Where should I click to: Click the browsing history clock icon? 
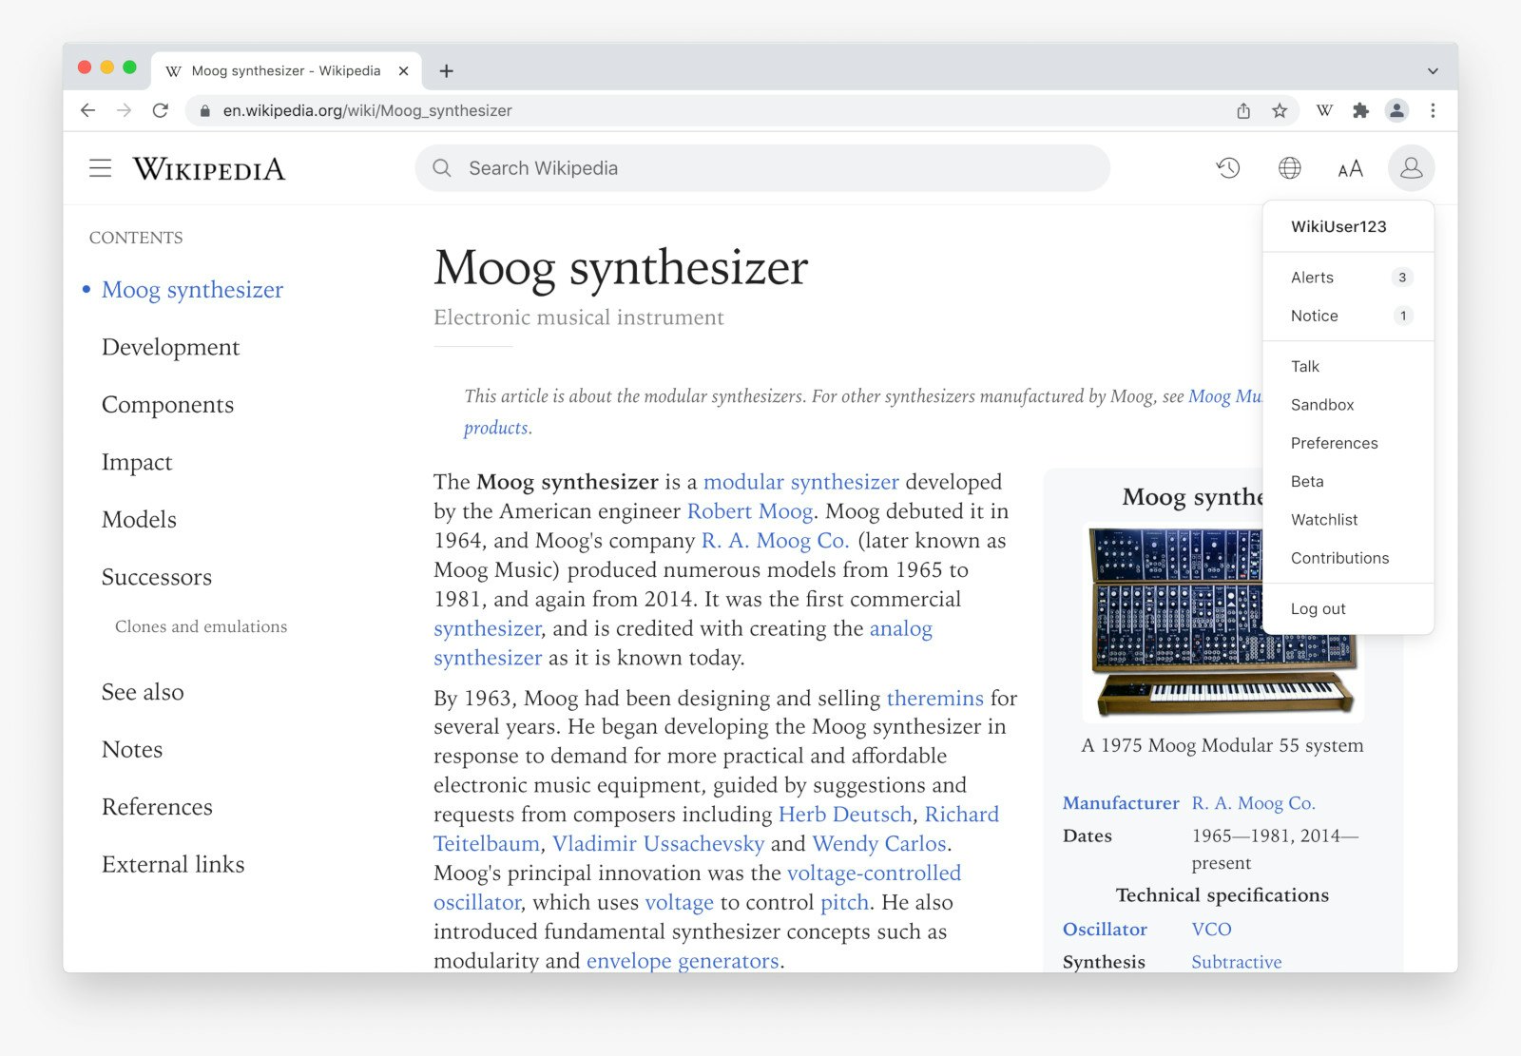(x=1228, y=168)
